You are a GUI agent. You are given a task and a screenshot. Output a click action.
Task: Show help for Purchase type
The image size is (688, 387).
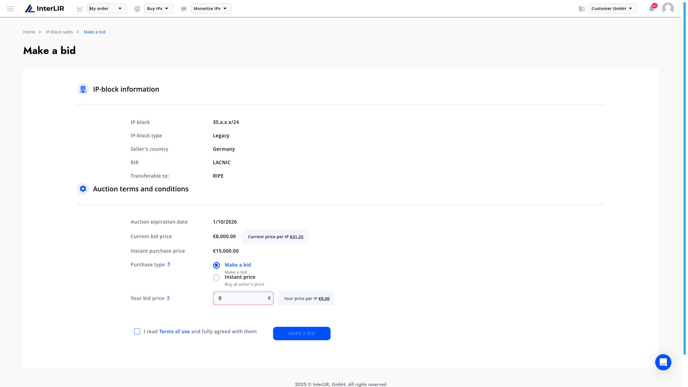(x=169, y=264)
